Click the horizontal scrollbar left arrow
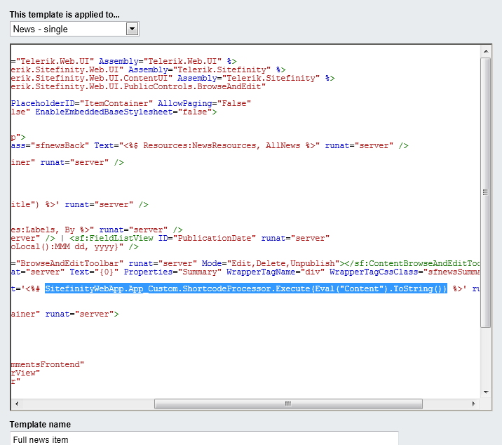502x445 pixels. [x=18, y=404]
